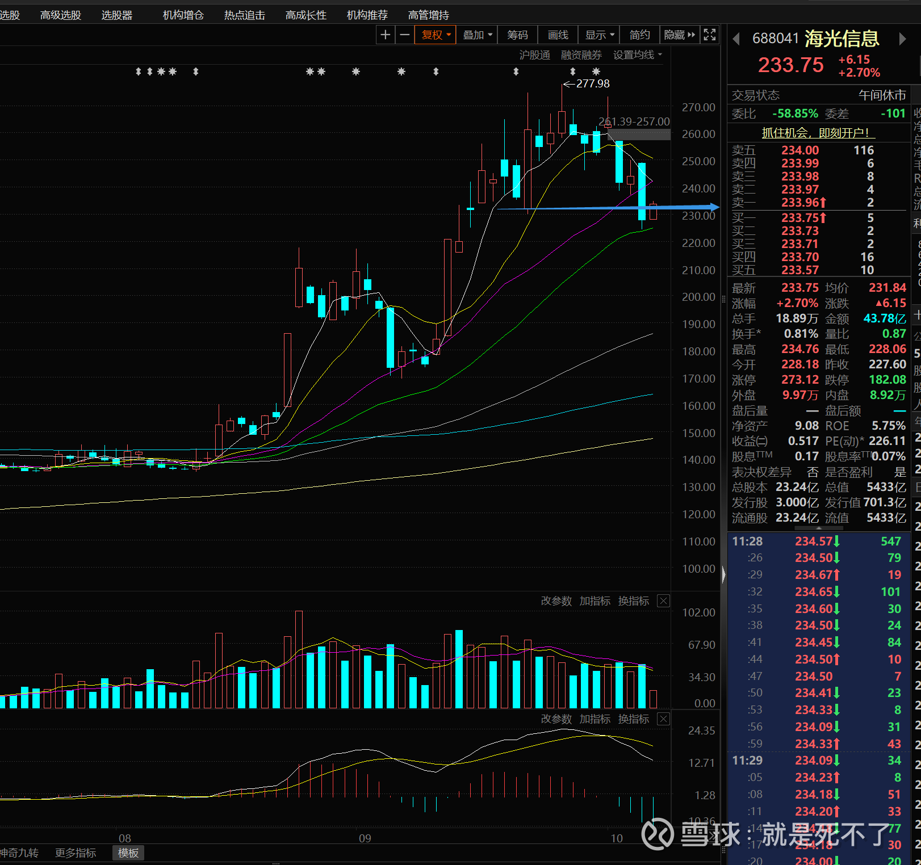Viewport: 921px width, 865px height.
Task: Toggle the 筹码 chip distribution view
Action: pos(517,35)
